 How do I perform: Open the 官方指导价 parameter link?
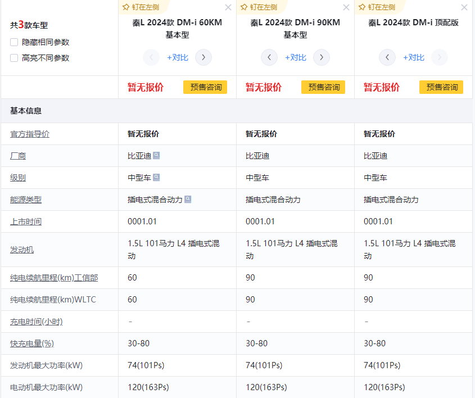pyautogui.click(x=30, y=134)
